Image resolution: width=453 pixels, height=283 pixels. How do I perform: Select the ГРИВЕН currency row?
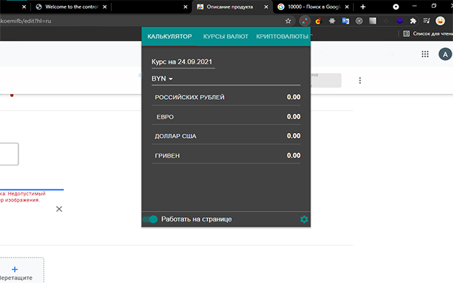click(226, 156)
